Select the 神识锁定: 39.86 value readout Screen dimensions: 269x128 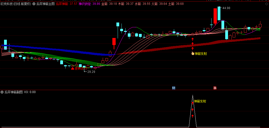click(x=89, y=4)
